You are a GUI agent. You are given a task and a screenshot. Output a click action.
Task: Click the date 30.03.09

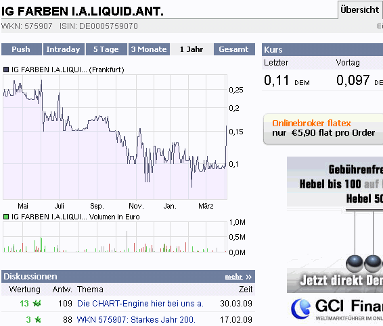pyautogui.click(x=236, y=303)
